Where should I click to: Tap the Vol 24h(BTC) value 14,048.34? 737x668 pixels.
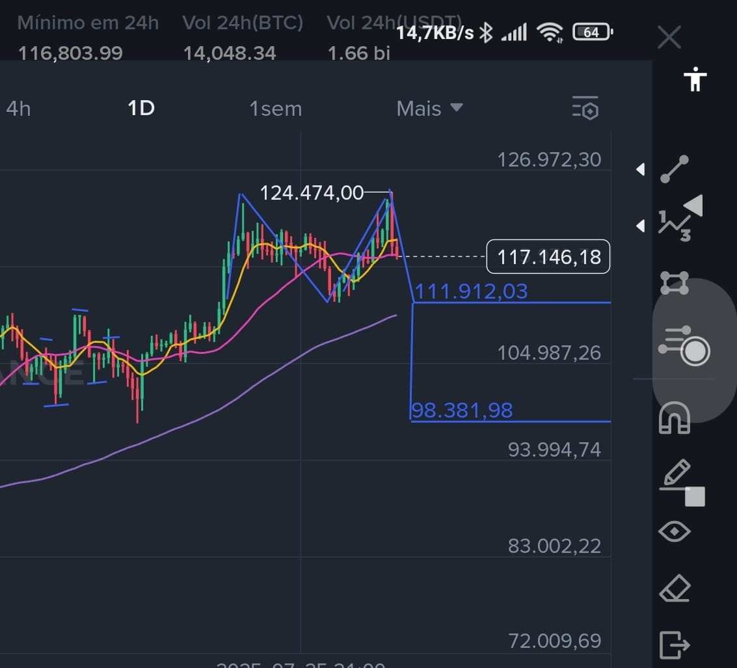230,53
